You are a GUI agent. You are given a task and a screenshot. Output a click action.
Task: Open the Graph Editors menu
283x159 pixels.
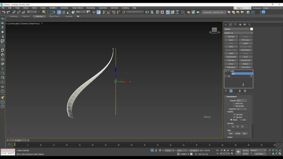78,8
